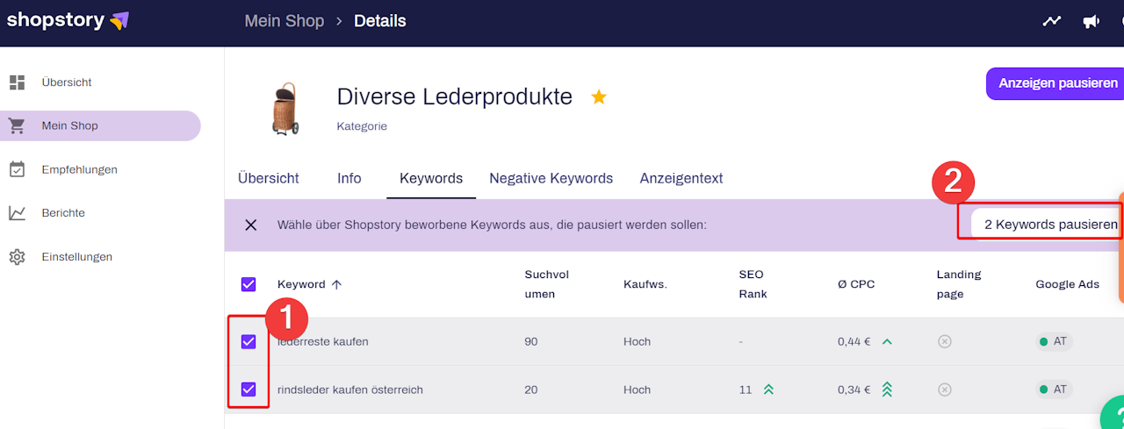The width and height of the screenshot is (1124, 429).
Task: Click the '2 Keywords pausieren' button
Action: tap(1048, 225)
